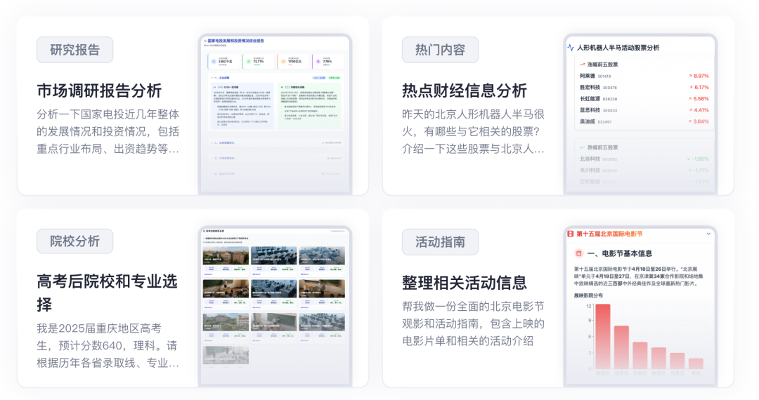Collapse the 一、企业战略 section chevron
This screenshot has width=759, height=400.
click(212, 77)
